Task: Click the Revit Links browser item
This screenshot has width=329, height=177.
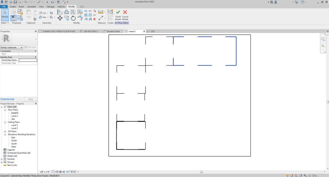Action: click(x=12, y=165)
